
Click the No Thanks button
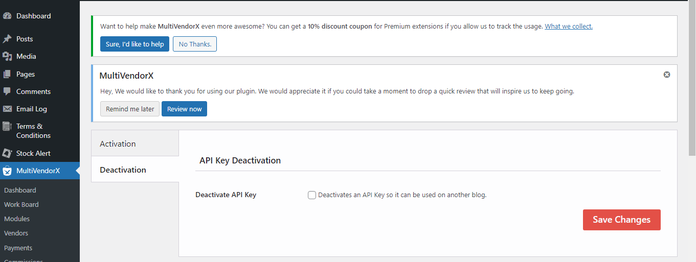[x=195, y=44]
